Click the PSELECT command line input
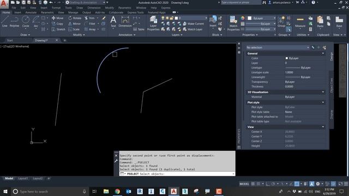This screenshot has height=196, width=349. point(177,174)
